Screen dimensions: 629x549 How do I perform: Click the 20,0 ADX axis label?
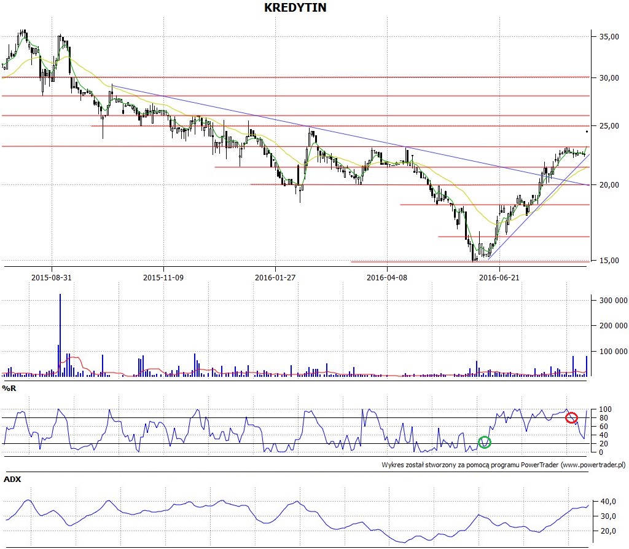608,531
